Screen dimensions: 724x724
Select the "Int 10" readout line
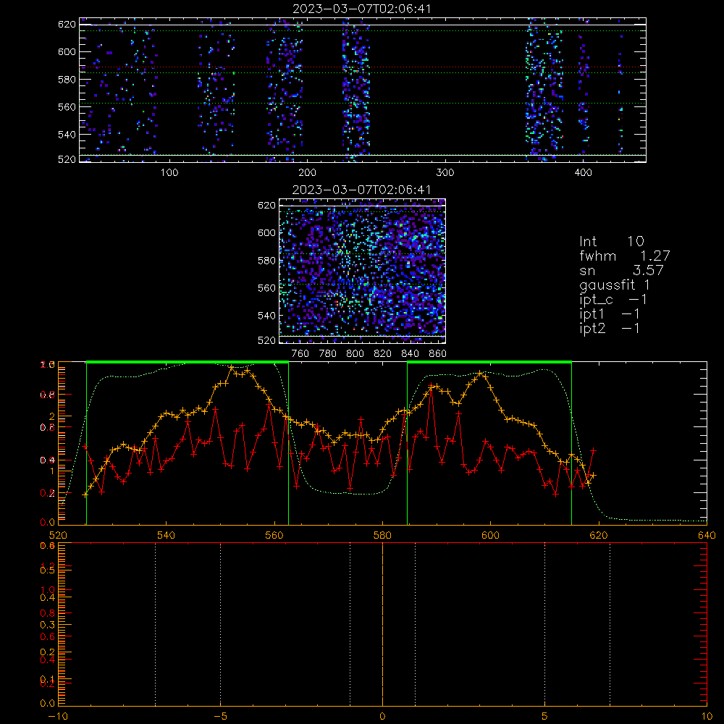611,241
